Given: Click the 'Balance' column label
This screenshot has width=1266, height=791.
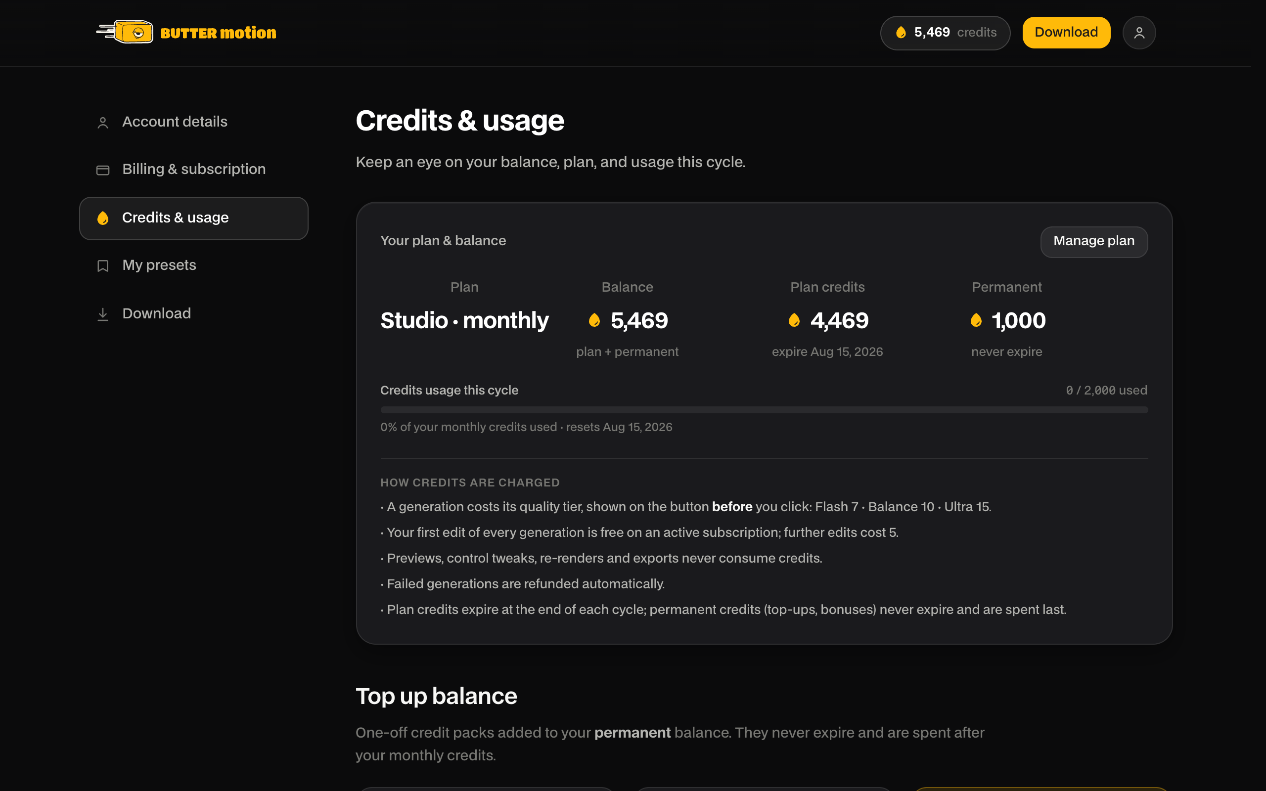Looking at the screenshot, I should 627,287.
